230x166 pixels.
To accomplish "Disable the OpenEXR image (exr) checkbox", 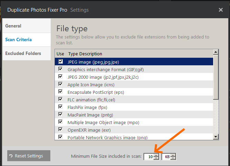I will tap(60, 130).
